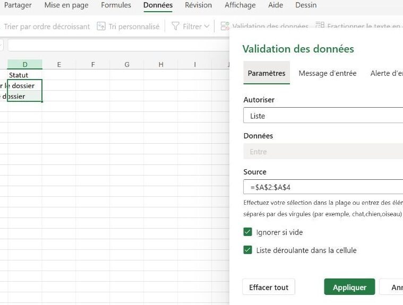Image resolution: width=403 pixels, height=305 pixels.
Task: Go to the Affichage tab
Action: (240, 5)
